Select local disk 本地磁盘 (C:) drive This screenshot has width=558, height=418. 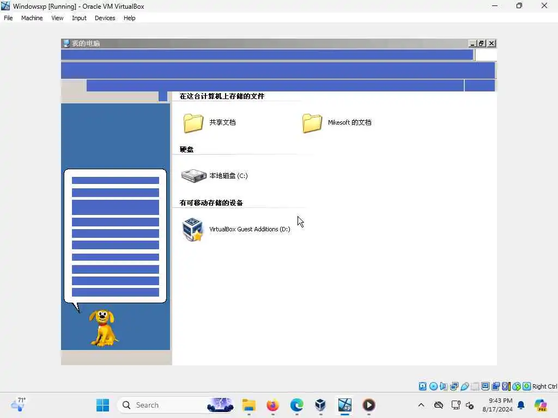tap(214, 176)
